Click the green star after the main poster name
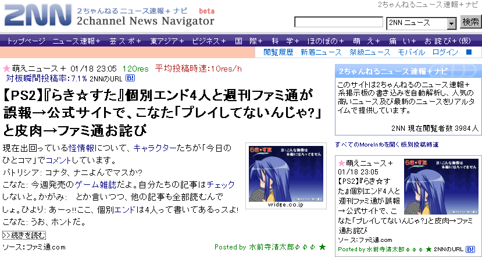Screen dimensions: 482x257 [322, 247]
